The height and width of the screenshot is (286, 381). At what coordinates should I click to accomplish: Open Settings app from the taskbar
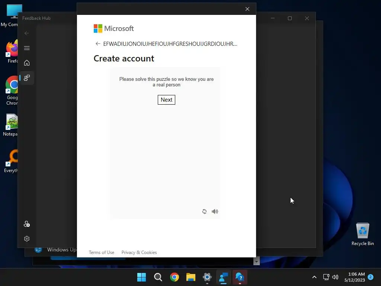click(207, 277)
